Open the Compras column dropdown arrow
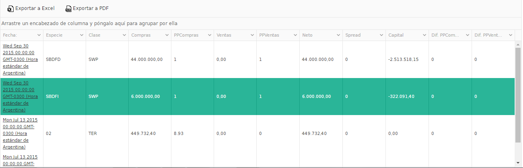Viewport: 523px width, 168px height. 167,35
